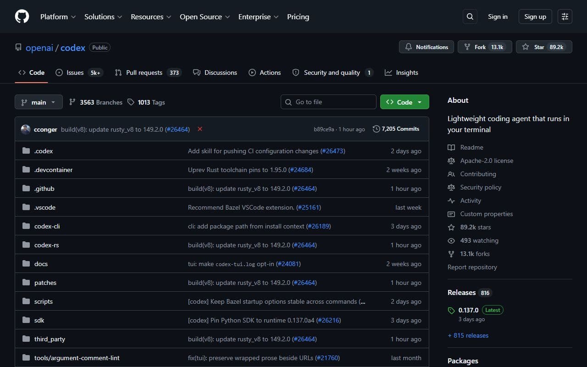
Task: Switch to the Issues tab
Action: [x=79, y=72]
